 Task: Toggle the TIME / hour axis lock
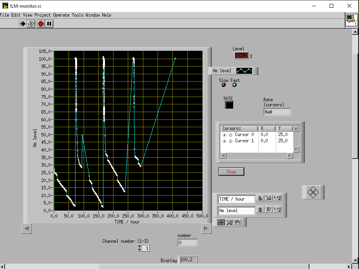[260, 198]
